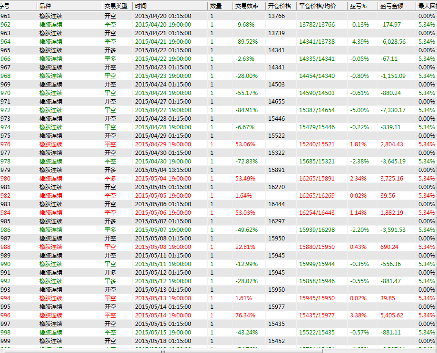
Task: Sort by the 盈亏% column header
Action: point(358,6)
